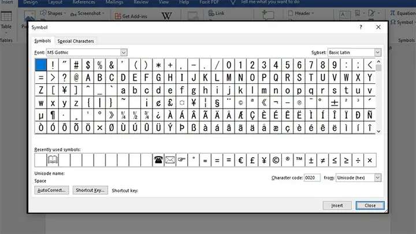Switch to the Special Characters tab
This screenshot has width=416, height=234.
(x=76, y=41)
